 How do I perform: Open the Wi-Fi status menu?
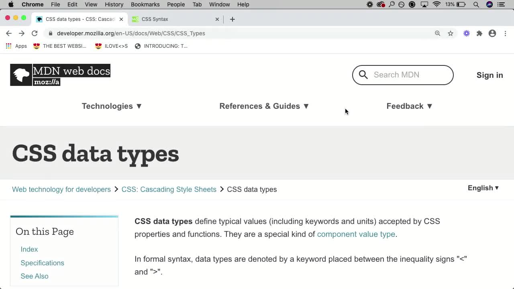coord(436,4)
